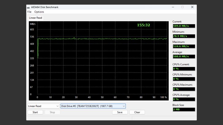Select the Minimum value 78.9 MB/s field
This screenshot has width=223, height=125.
coord(183,36)
